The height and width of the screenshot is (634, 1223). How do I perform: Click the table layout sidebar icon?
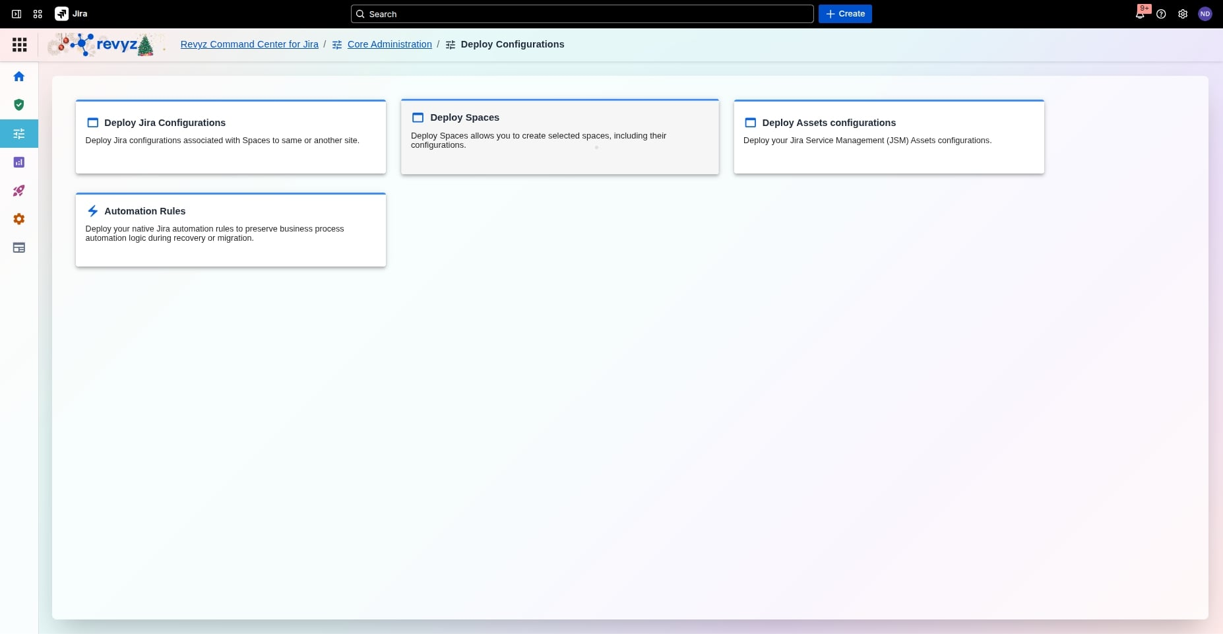[x=19, y=247]
